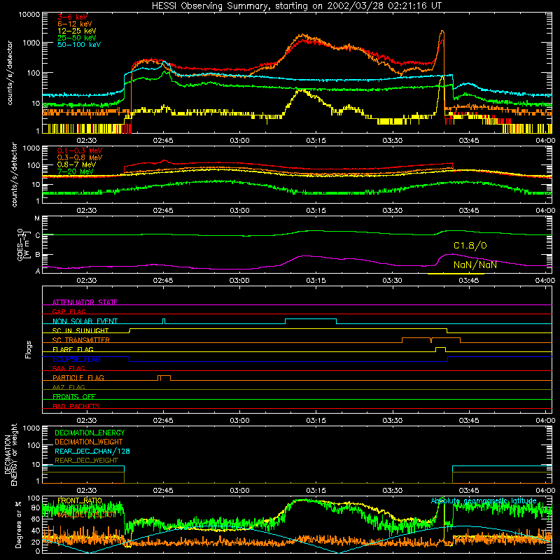Viewport: 560px width, 560px height.
Task: Click the HESSI Observing Summary title text
Action: [x=296, y=6]
